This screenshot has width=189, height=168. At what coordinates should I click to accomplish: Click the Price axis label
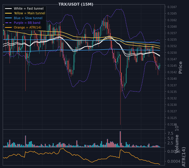click(x=180, y=68)
